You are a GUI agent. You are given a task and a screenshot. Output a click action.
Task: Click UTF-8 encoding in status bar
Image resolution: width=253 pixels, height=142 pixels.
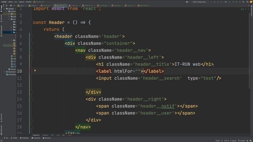coord(227,141)
